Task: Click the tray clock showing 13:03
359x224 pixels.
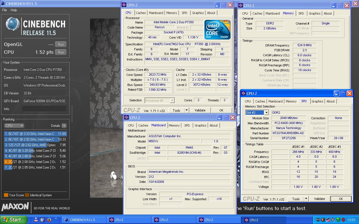Action: tap(351, 220)
